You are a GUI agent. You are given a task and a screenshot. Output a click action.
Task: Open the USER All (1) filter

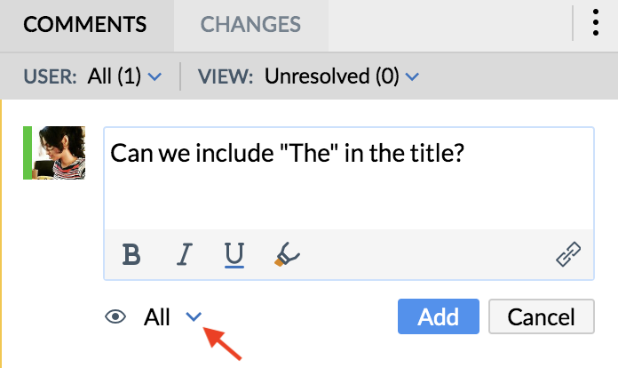tap(115, 76)
